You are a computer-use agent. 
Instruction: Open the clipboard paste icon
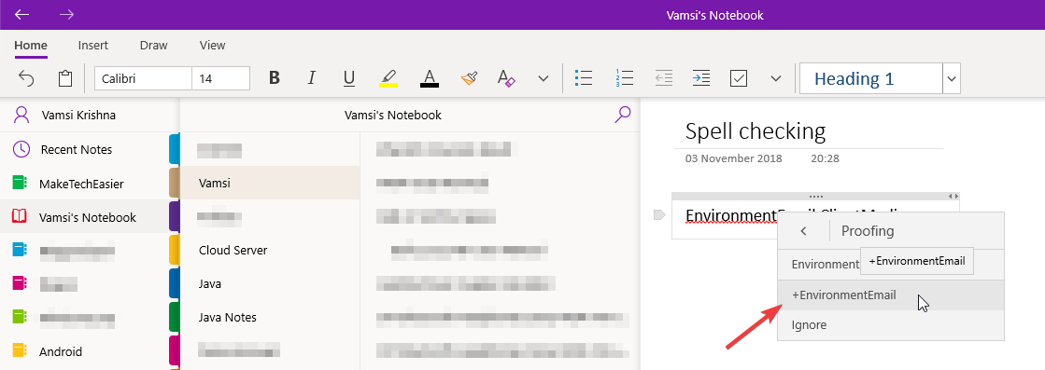pos(64,78)
